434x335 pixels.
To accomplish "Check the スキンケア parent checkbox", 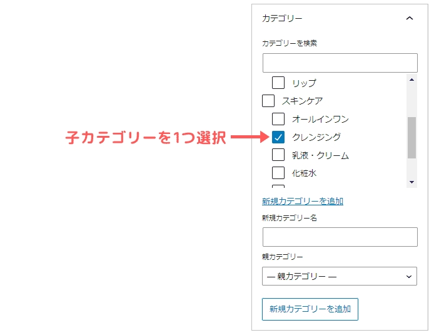I will (268, 101).
